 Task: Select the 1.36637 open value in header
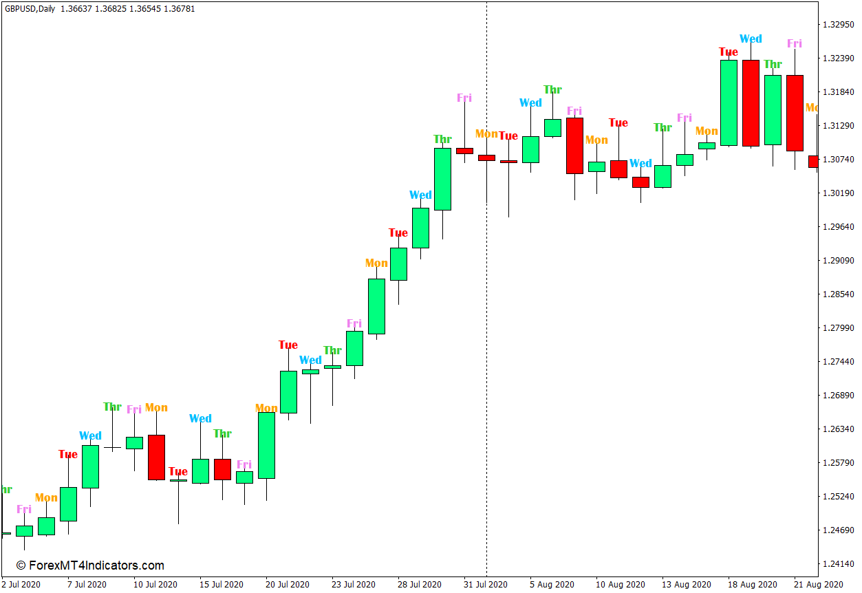point(75,9)
